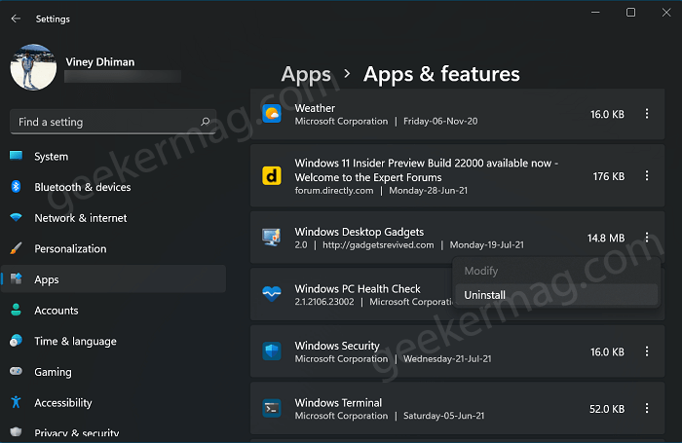
Task: Select the Windows Security app name
Action: 337,346
